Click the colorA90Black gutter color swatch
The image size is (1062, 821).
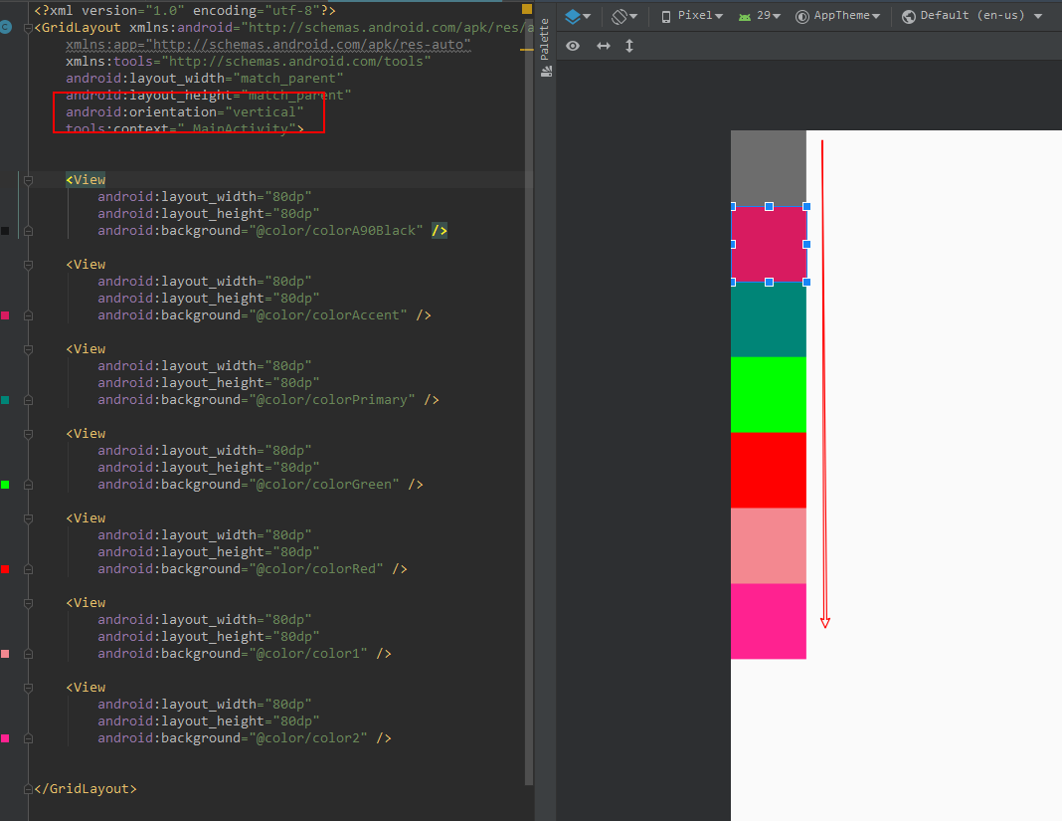pyautogui.click(x=5, y=231)
